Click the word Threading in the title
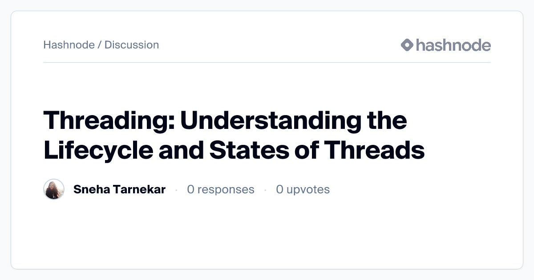 tap(108, 121)
